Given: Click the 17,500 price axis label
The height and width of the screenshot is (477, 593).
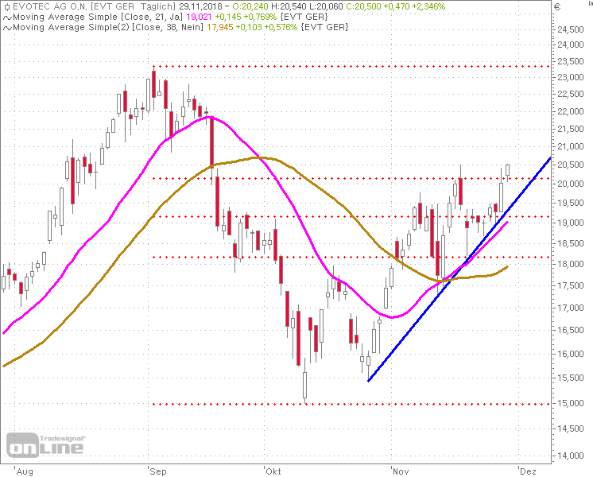Looking at the screenshot, I should (x=571, y=285).
